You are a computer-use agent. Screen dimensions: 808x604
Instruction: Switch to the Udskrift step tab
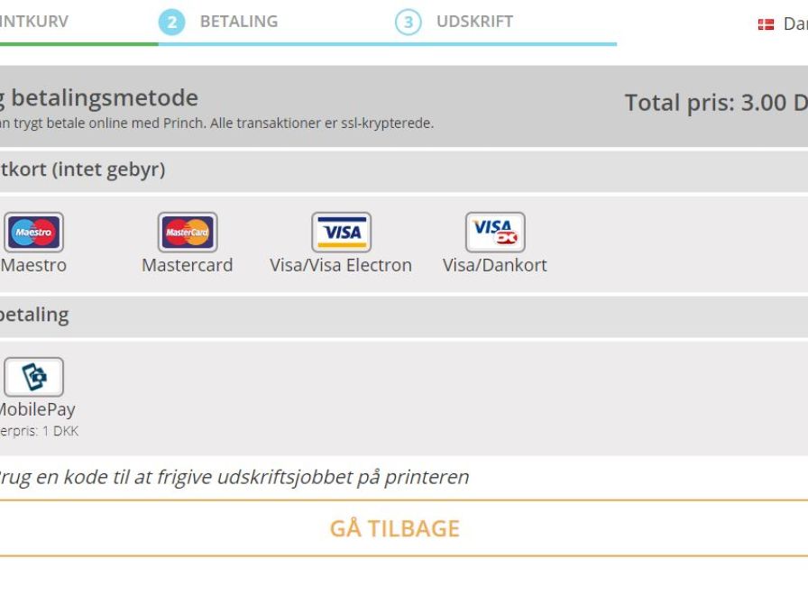pyautogui.click(x=474, y=22)
